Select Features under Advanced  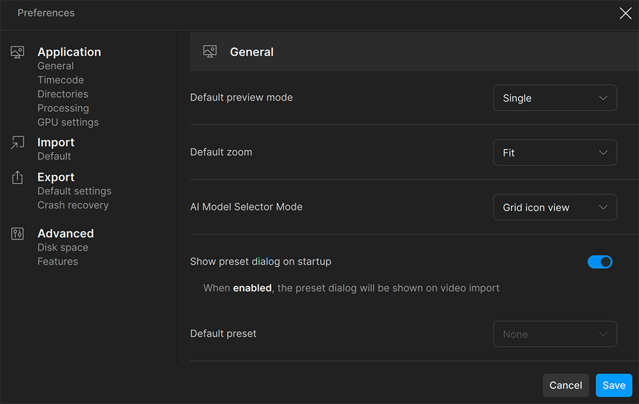(58, 261)
